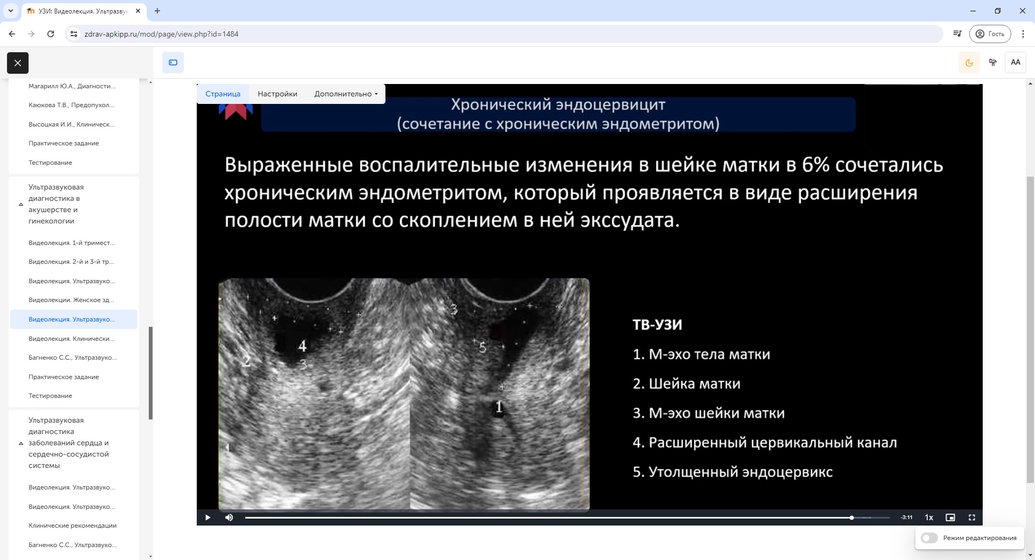The image size is (1035, 560).
Task: Switch to dark mode moon icon
Action: click(x=969, y=62)
